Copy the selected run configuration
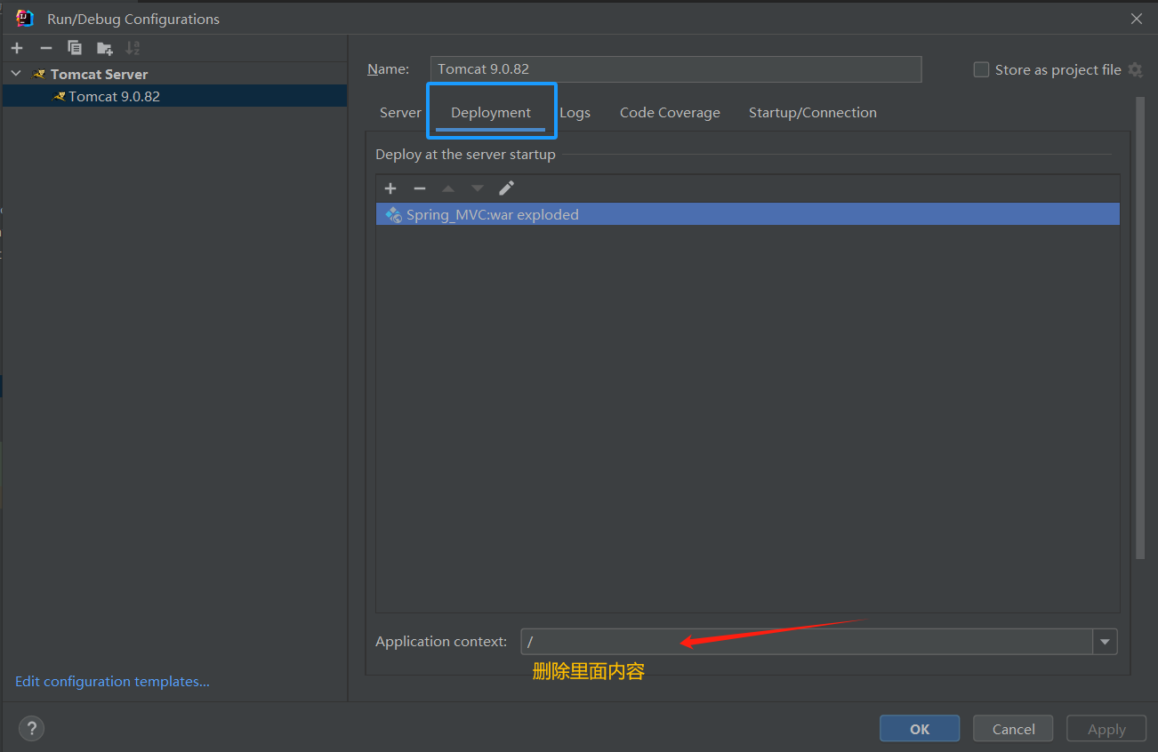 coord(75,48)
